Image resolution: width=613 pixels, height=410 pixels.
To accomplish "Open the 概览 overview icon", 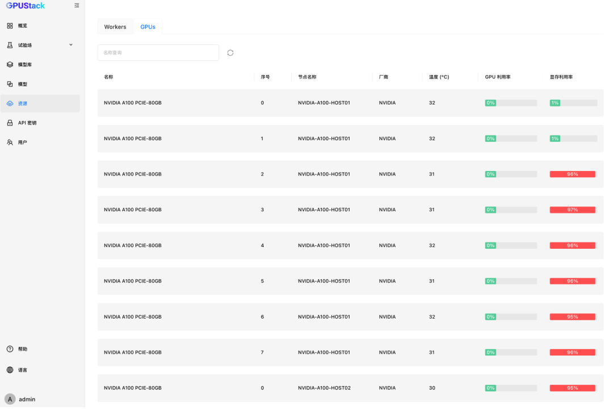I will coord(10,26).
